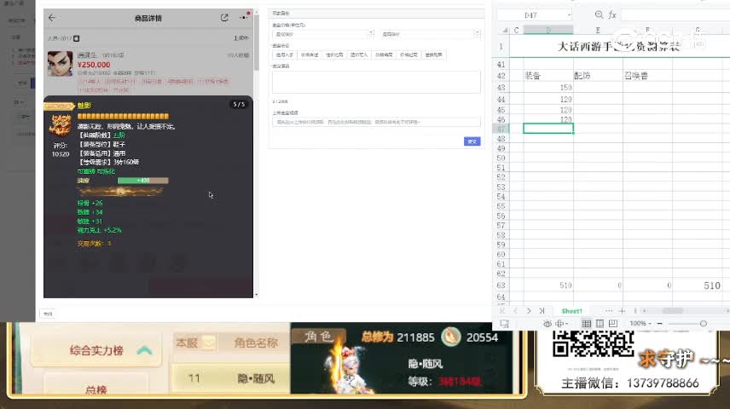Click the zoom magnifier icon beside fx
Image resolution: width=730 pixels, height=409 pixels.
pyautogui.click(x=599, y=14)
